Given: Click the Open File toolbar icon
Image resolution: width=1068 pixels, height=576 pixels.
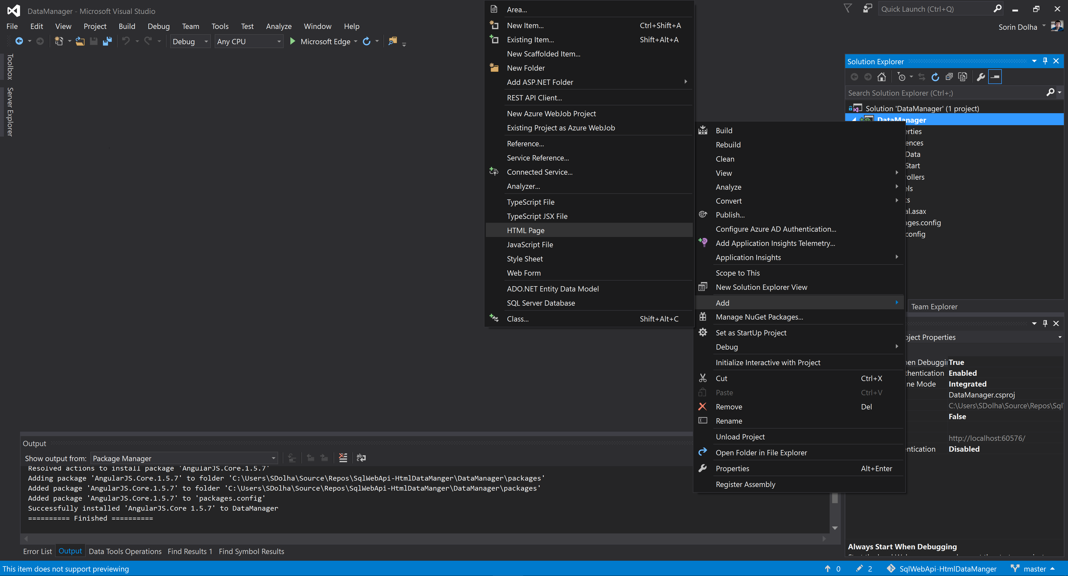Looking at the screenshot, I should 80,41.
